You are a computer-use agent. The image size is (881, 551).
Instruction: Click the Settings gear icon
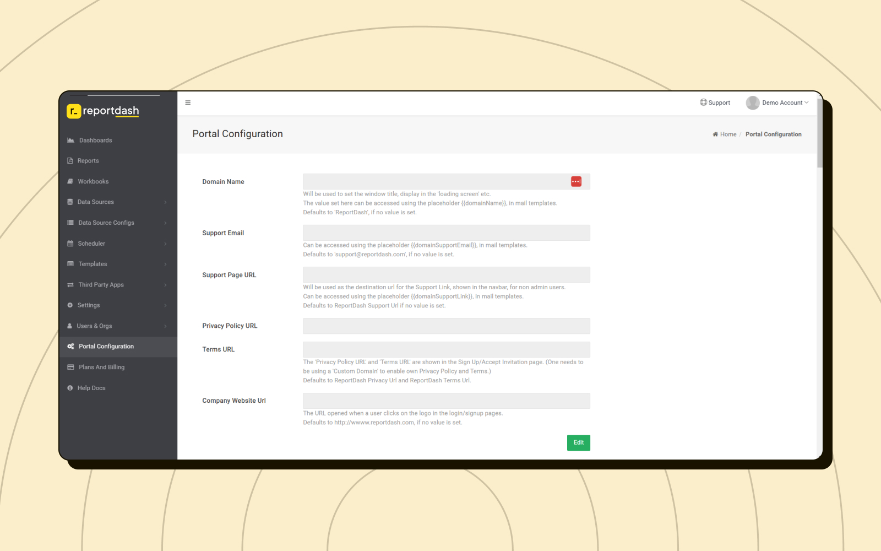(70, 305)
